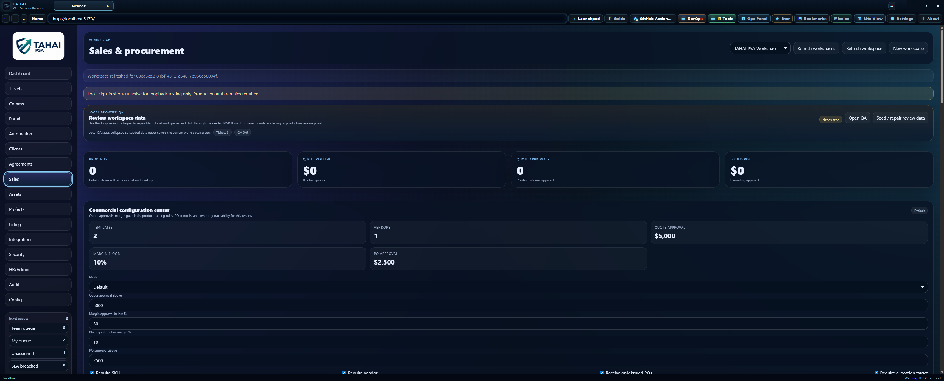Open the IT Tools menu

pos(722,19)
